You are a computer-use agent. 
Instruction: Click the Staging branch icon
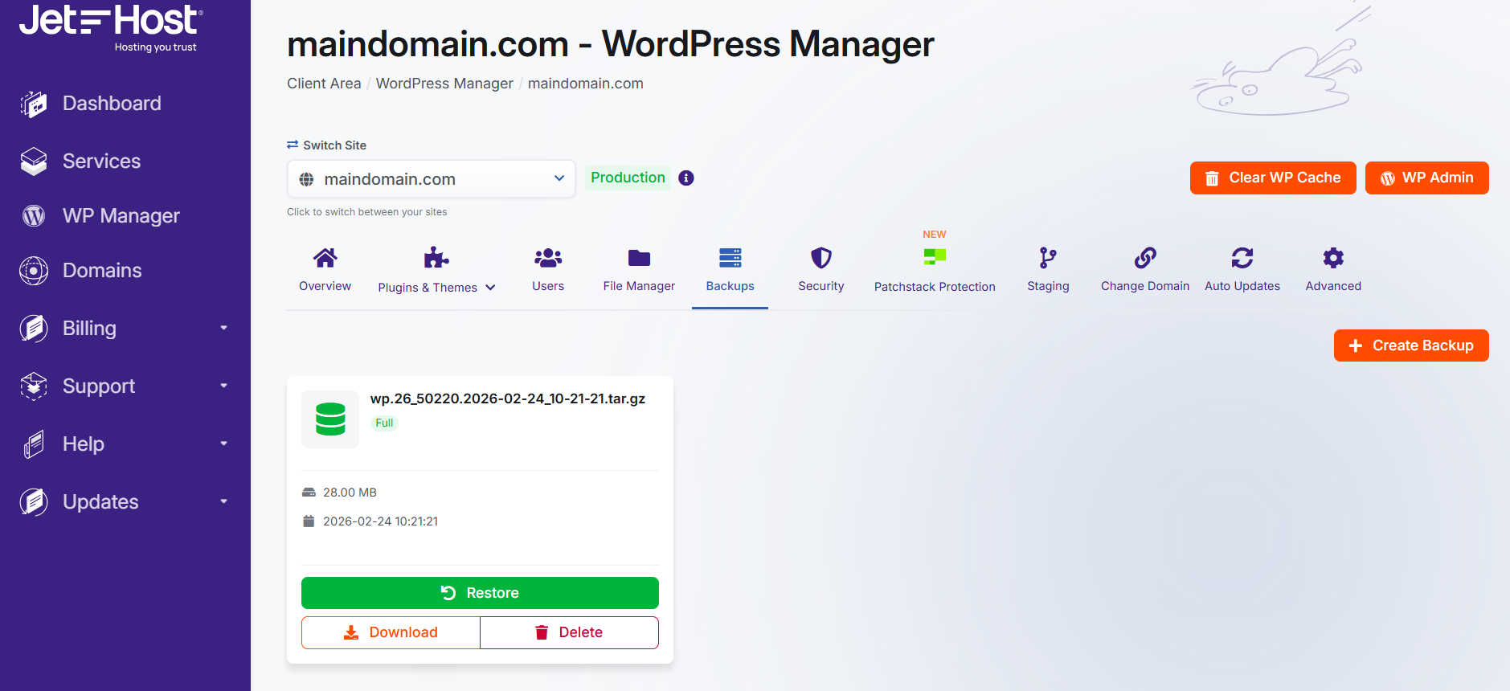click(x=1048, y=258)
